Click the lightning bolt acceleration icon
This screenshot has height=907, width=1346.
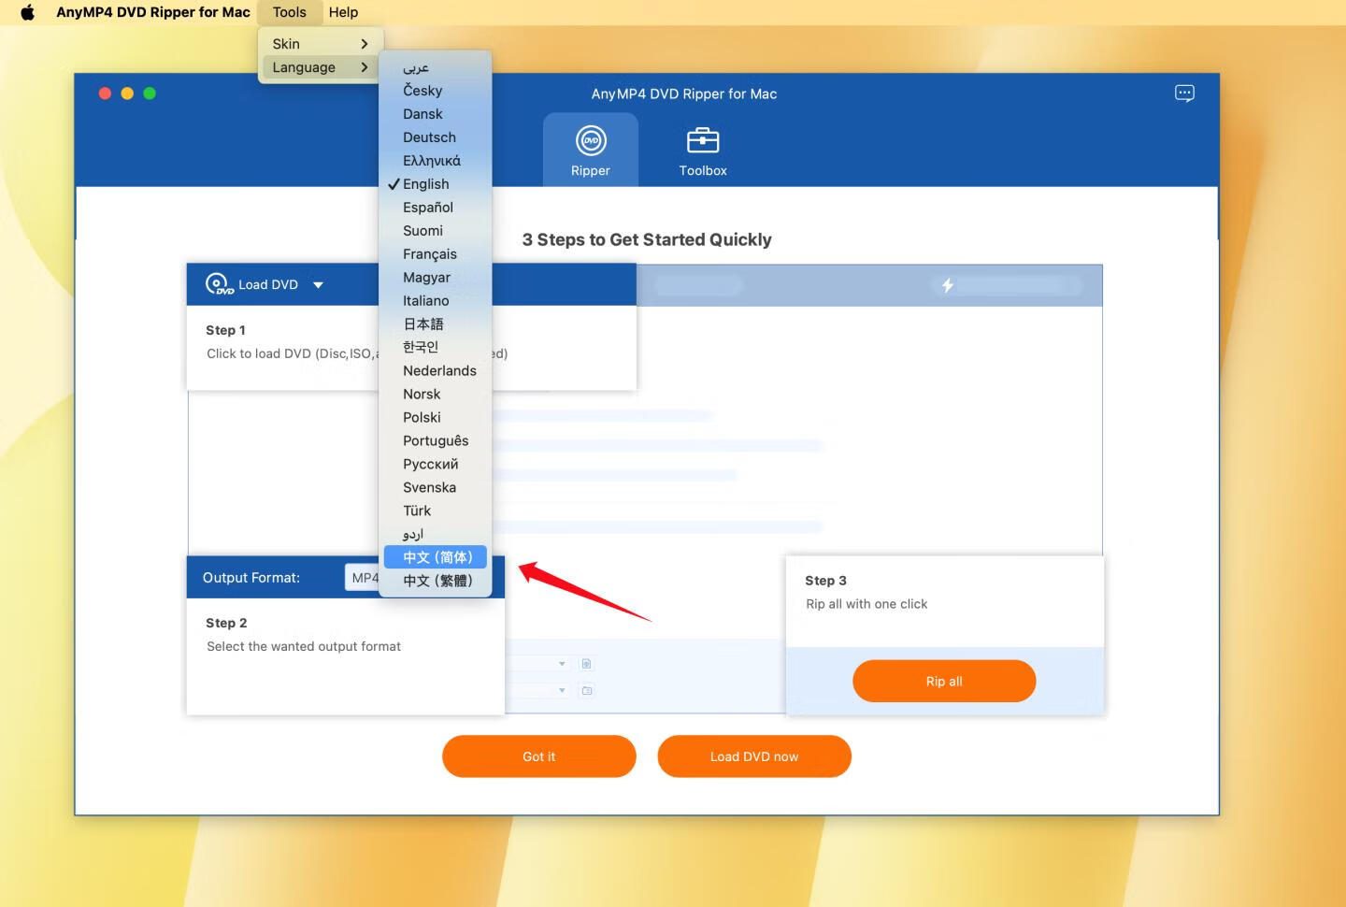coord(947,285)
